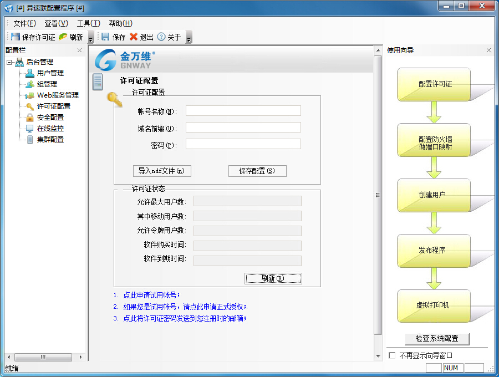499x377 pixels.
Task: Select 用户管理 in the configuration tree
Action: [x=49, y=72]
